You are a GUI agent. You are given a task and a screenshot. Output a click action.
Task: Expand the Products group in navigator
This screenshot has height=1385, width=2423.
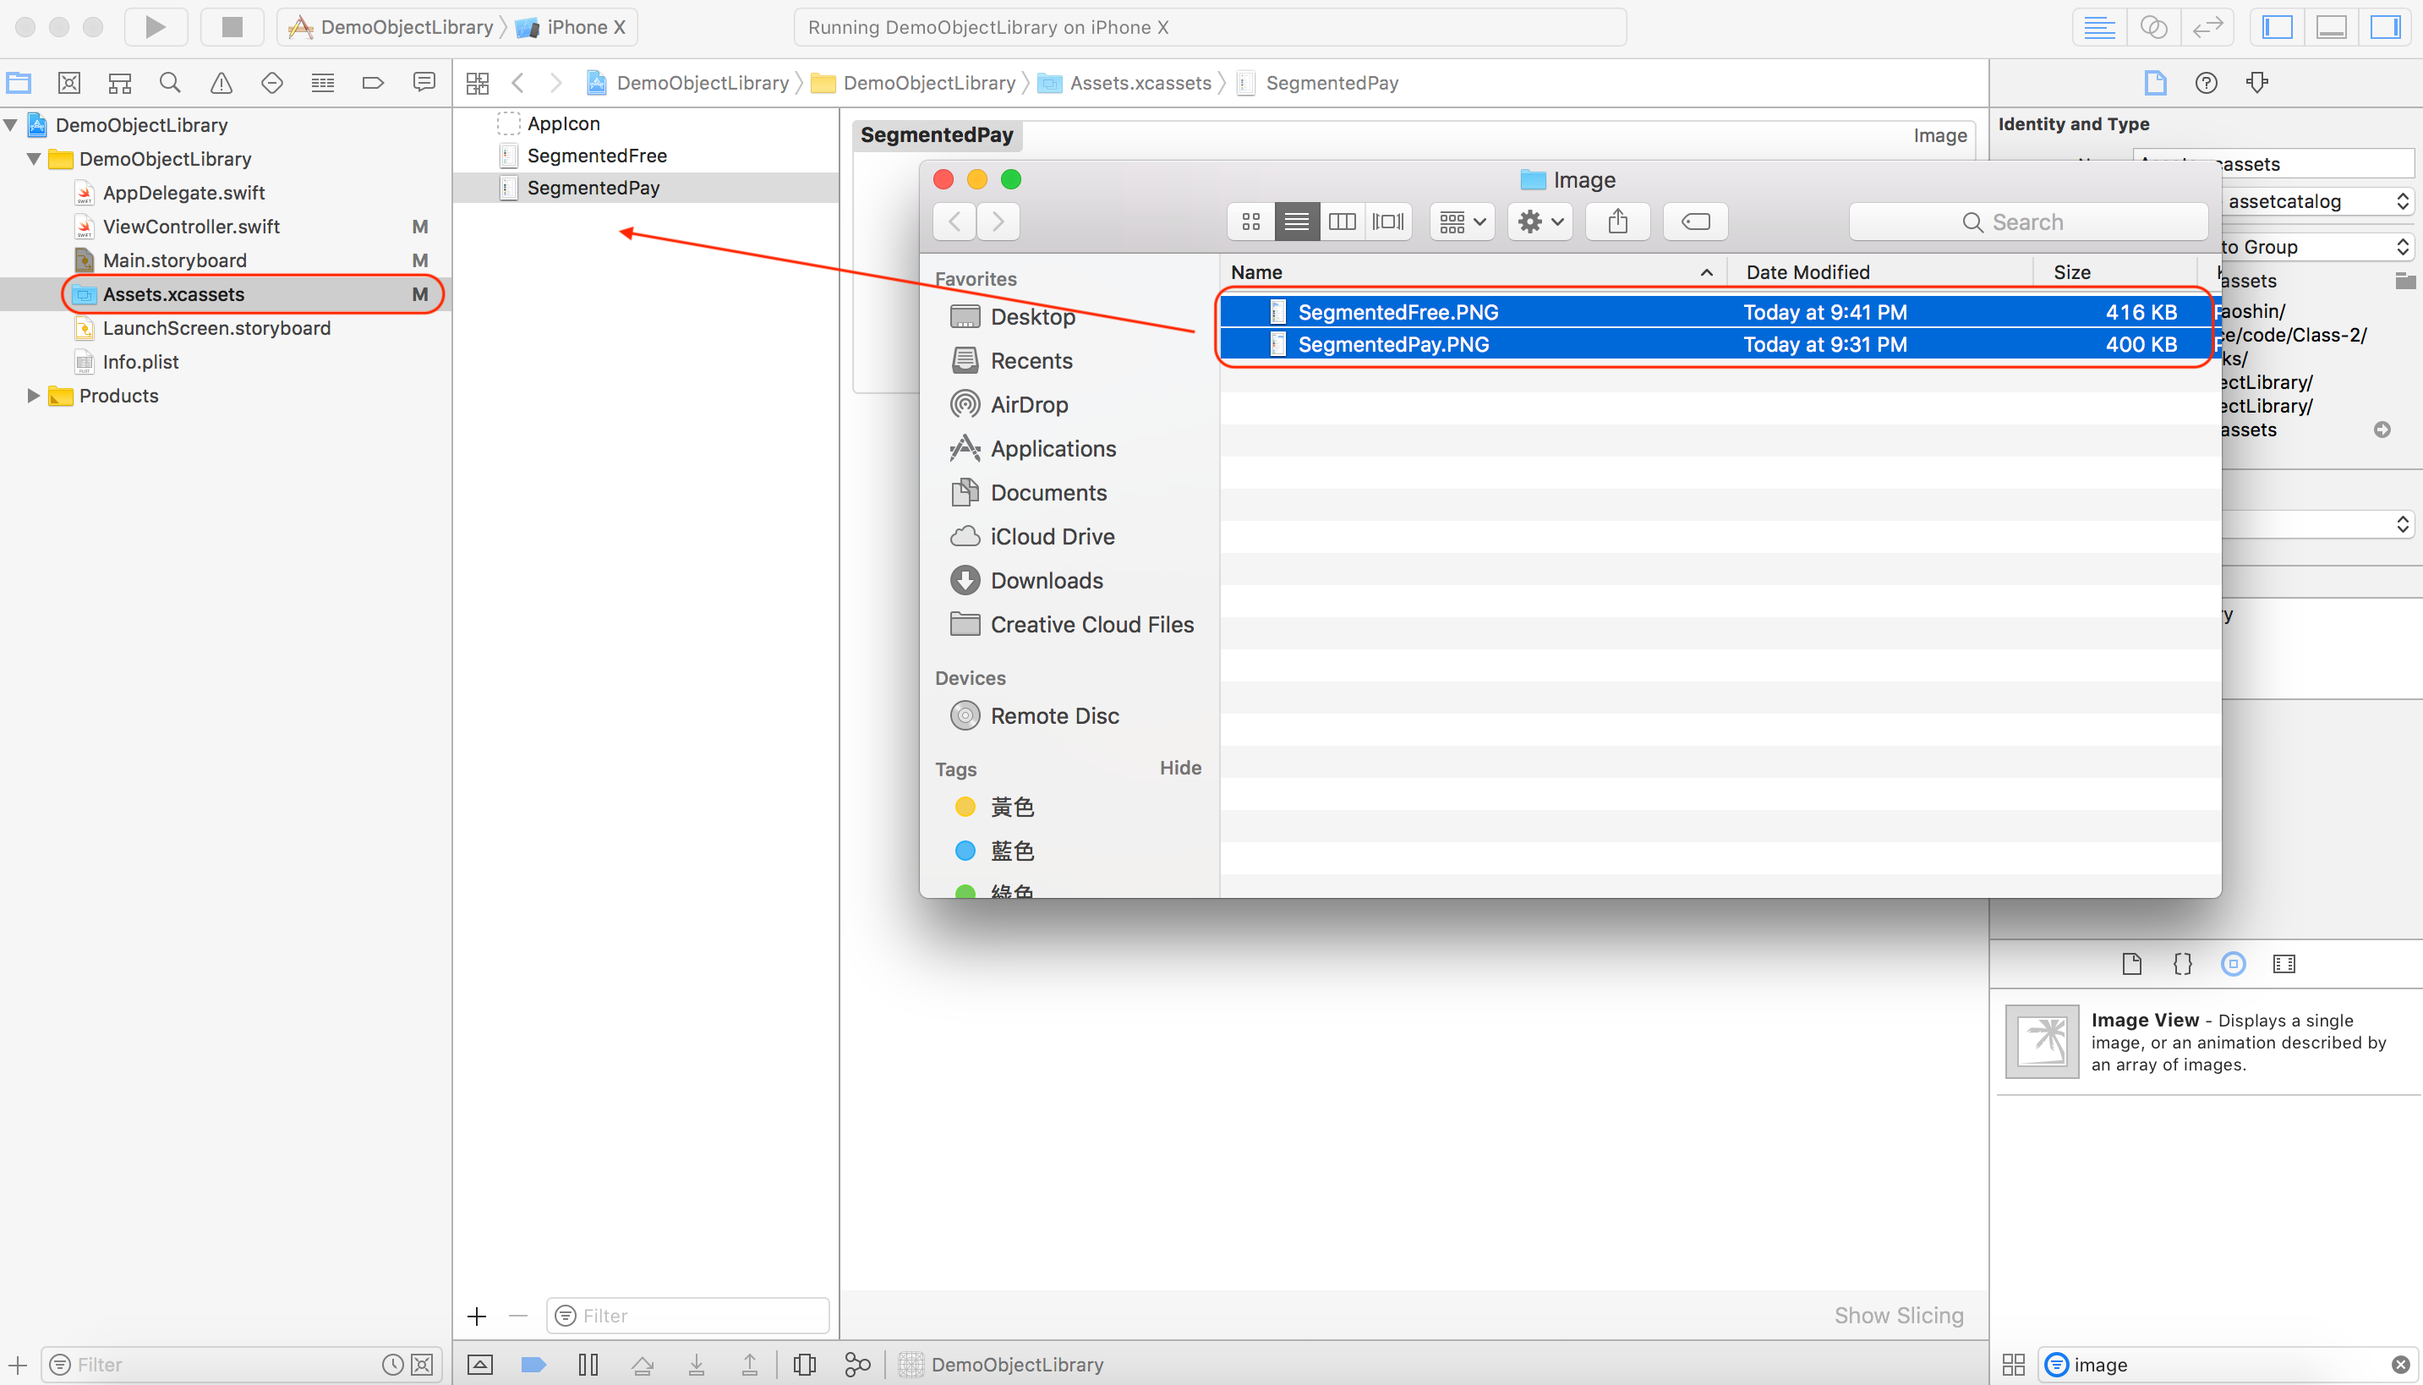(34, 396)
